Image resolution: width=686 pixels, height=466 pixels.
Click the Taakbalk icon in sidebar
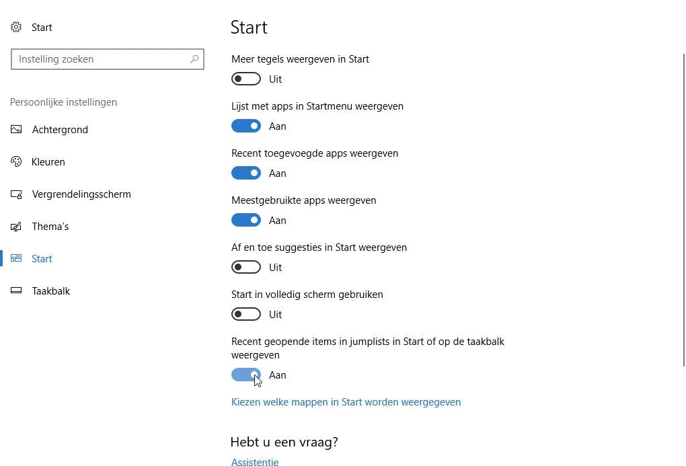[16, 291]
